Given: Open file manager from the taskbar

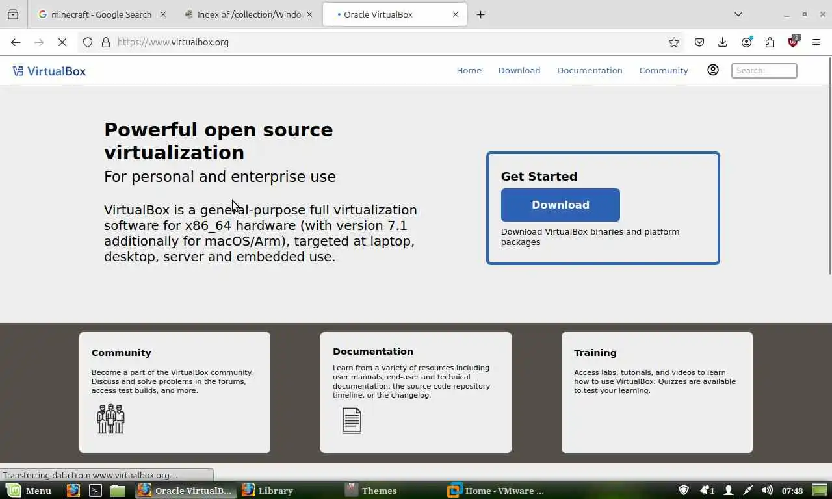Looking at the screenshot, I should click(x=117, y=491).
